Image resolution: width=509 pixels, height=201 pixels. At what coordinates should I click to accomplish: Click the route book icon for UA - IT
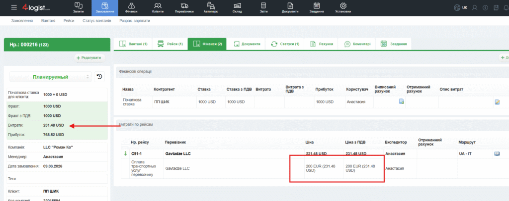(497, 154)
